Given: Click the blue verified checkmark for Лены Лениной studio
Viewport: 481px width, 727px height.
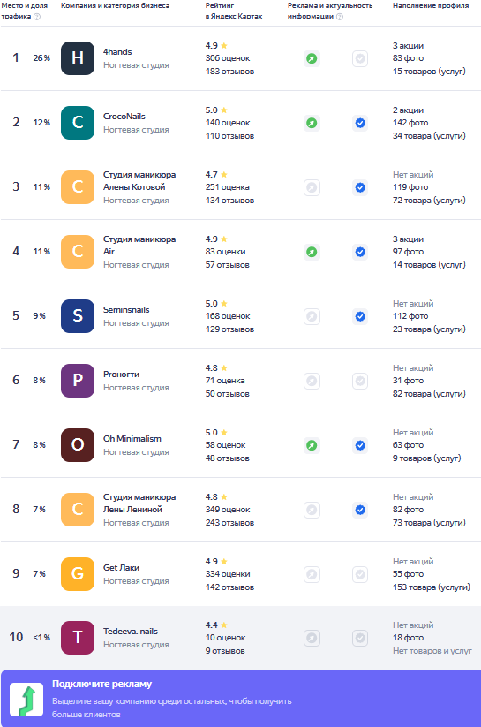Looking at the screenshot, I should [x=360, y=510].
